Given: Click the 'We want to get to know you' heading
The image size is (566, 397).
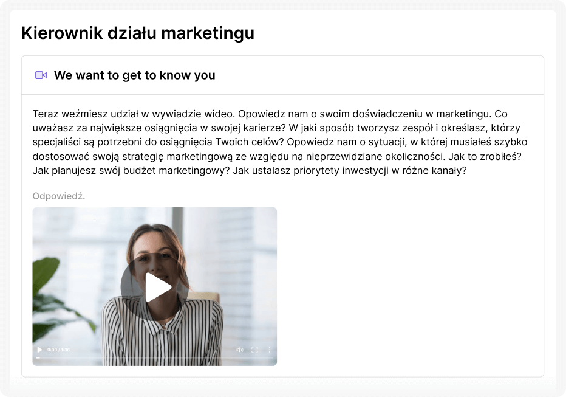Looking at the screenshot, I should [135, 75].
